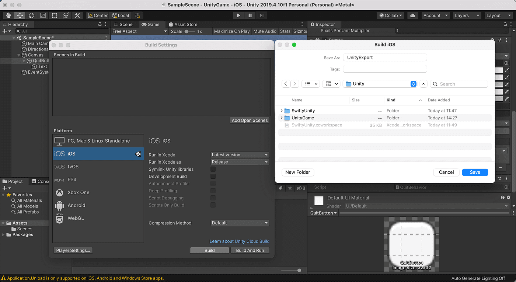Click the Play button
The image size is (516, 282).
(x=238, y=15)
